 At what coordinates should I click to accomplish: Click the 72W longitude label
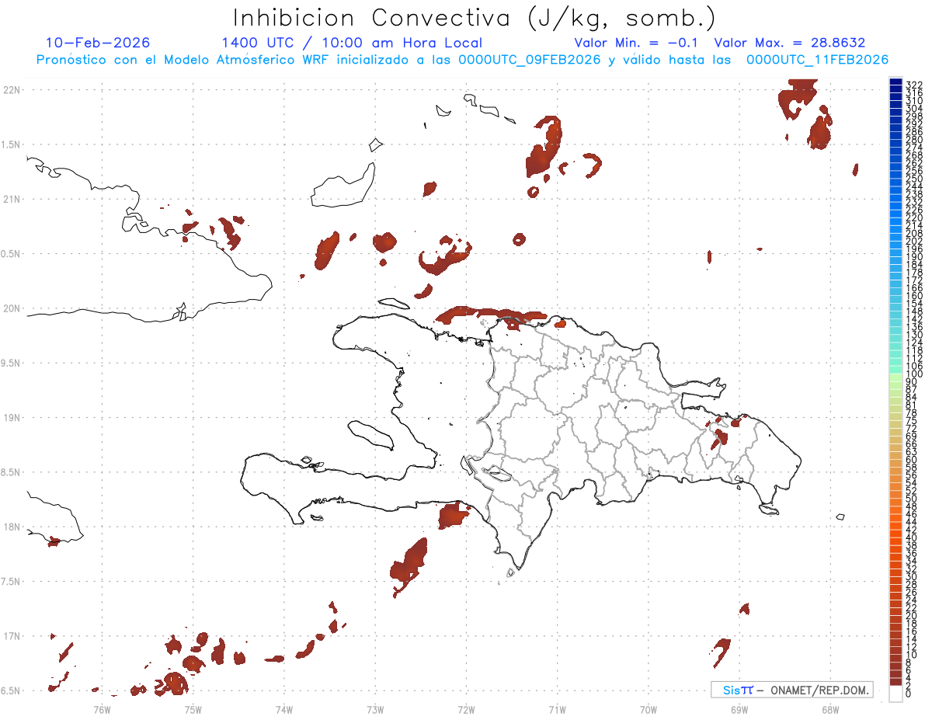point(466,708)
